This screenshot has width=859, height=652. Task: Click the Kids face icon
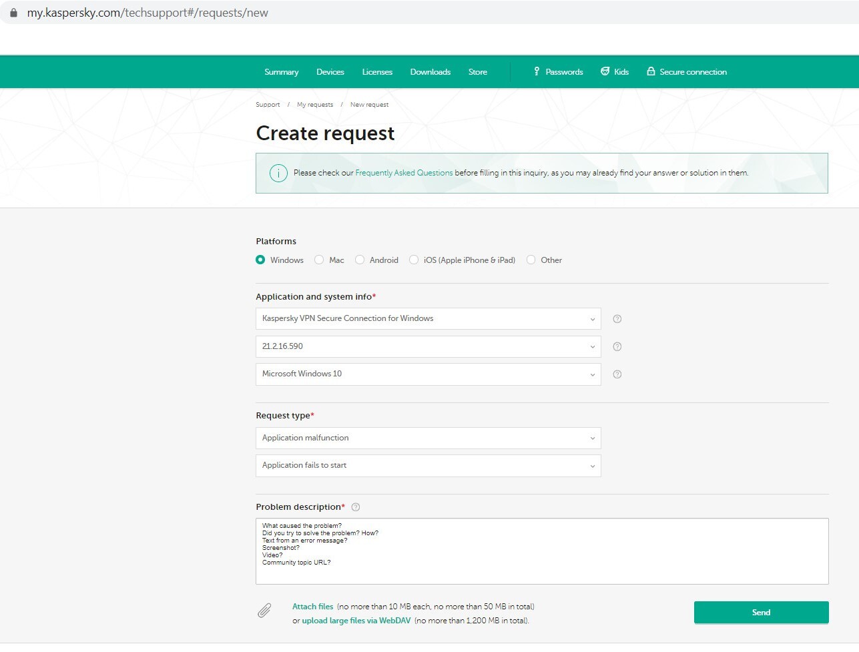[x=605, y=71]
